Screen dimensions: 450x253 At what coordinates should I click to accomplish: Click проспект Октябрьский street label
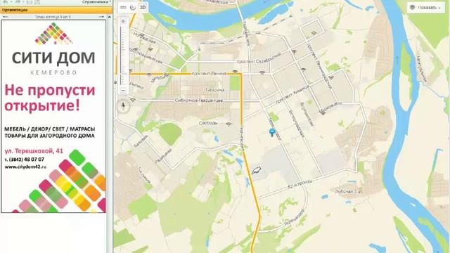(259, 58)
